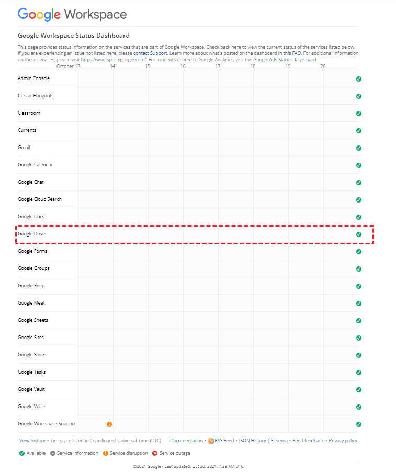Click the Google Chat status checkmark
Viewport: 396px width, 472px height.
pyautogui.click(x=359, y=183)
